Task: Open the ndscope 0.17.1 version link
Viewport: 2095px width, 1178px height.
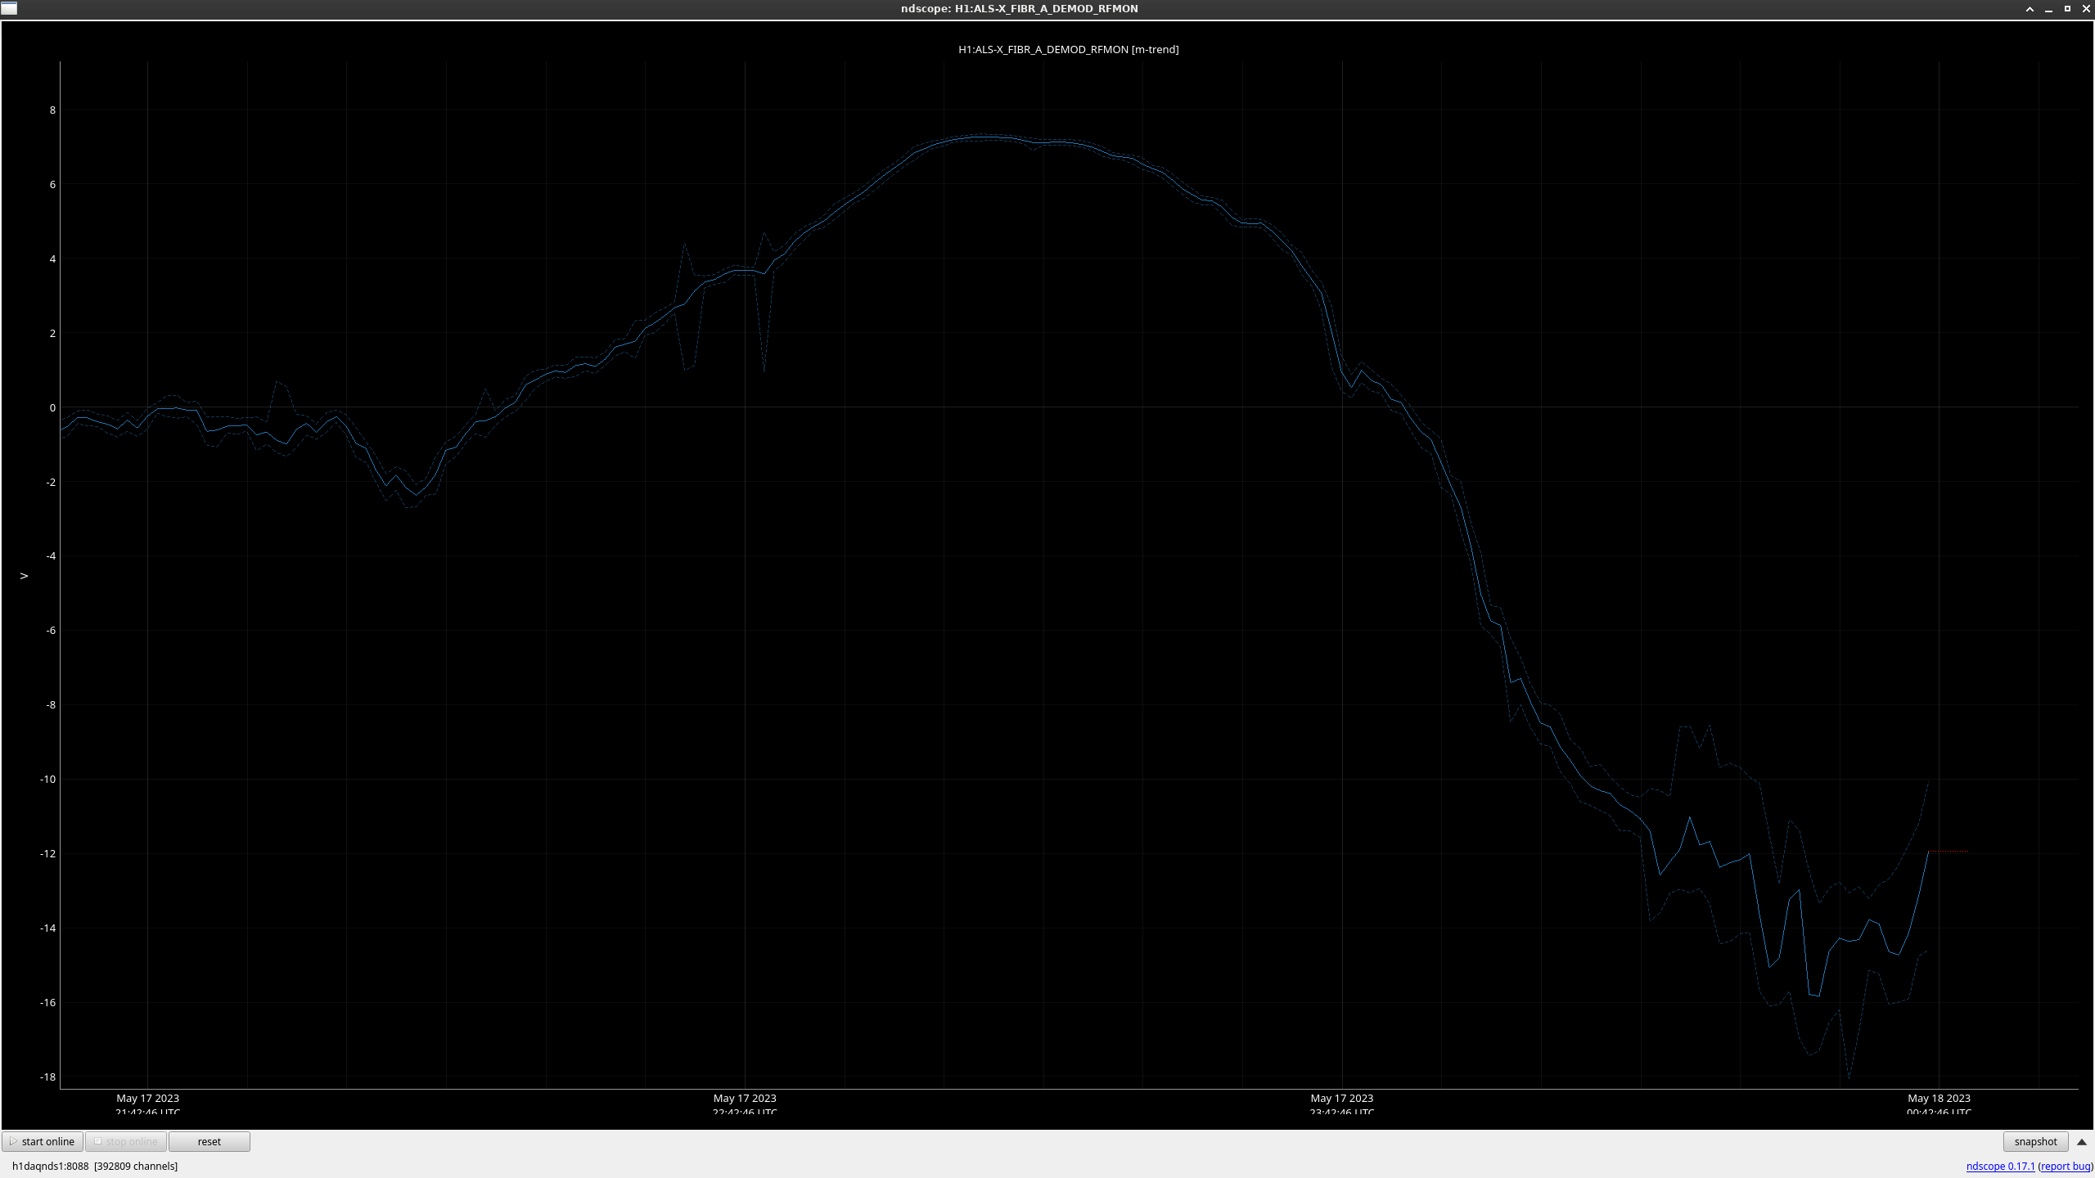Action: 2000,1166
